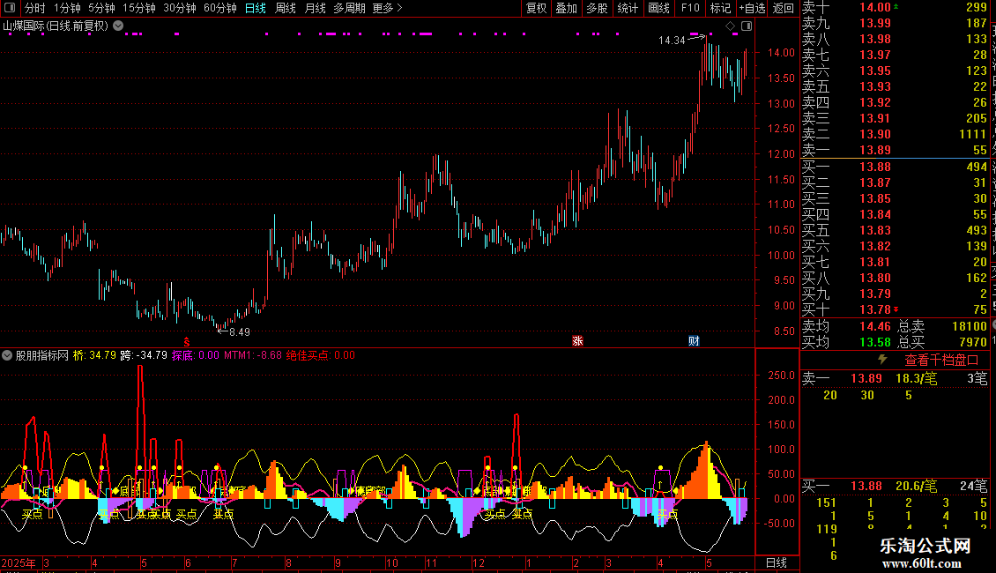Select the 60分钟 period tab

[219, 8]
